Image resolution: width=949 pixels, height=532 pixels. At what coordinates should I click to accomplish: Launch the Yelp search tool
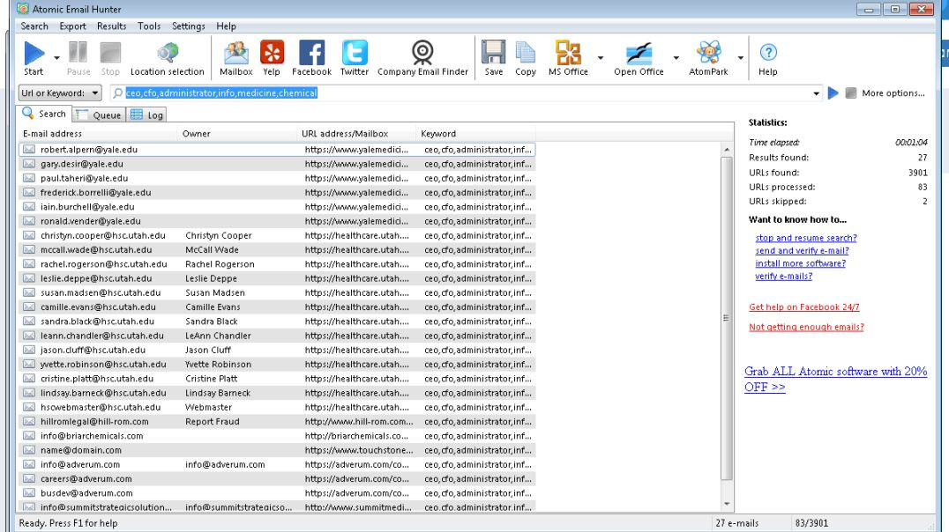pyautogui.click(x=272, y=58)
